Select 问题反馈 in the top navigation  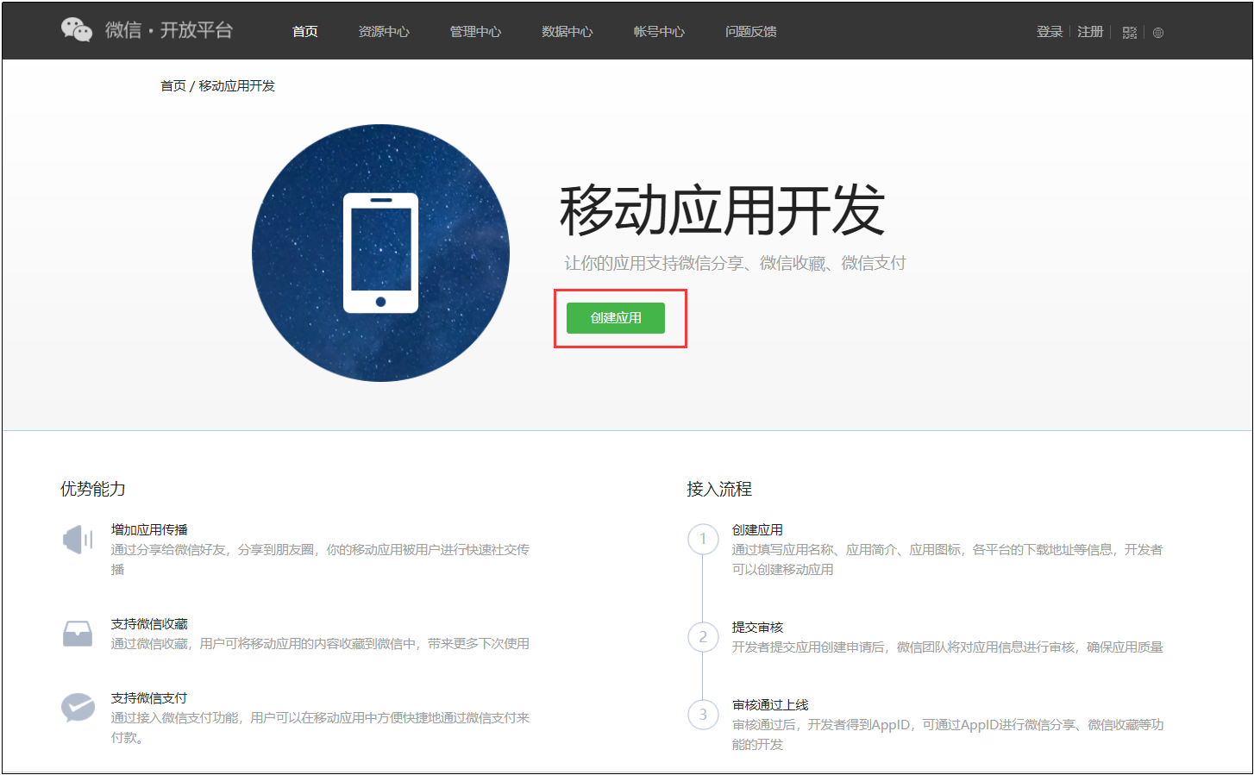pyautogui.click(x=750, y=32)
